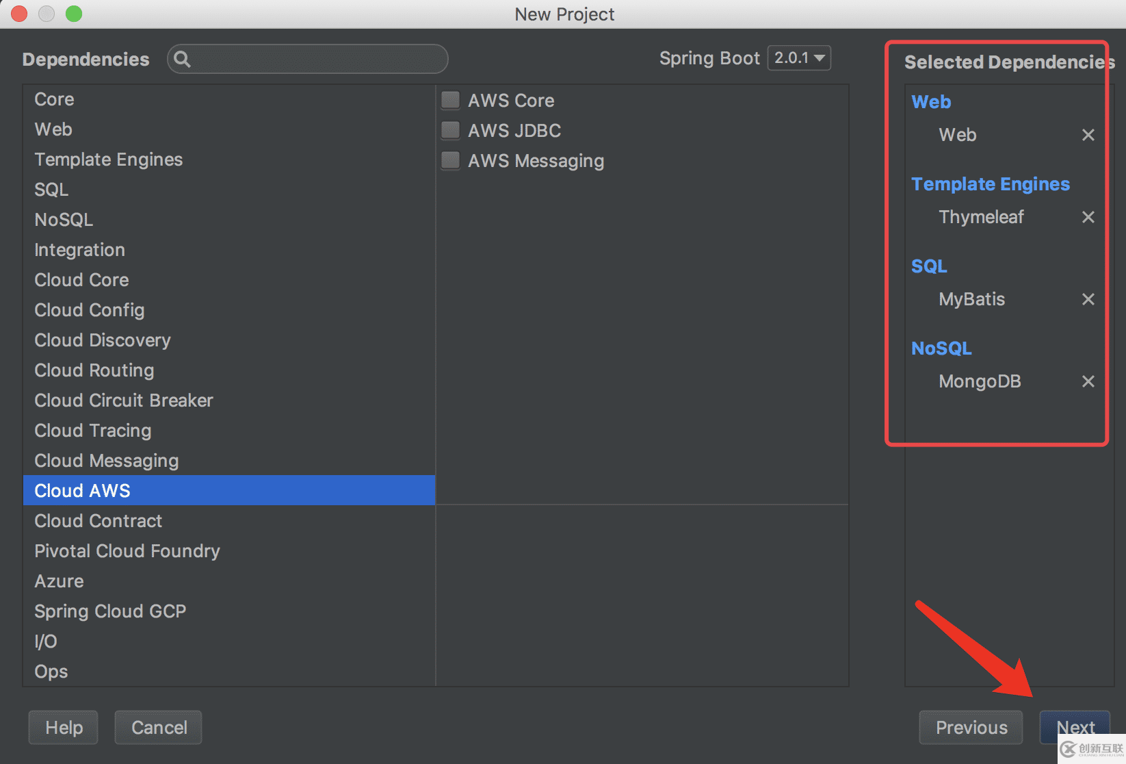Viewport: 1126px width, 764px height.
Task: Remove the Web selected dependency
Action: pyautogui.click(x=1088, y=135)
